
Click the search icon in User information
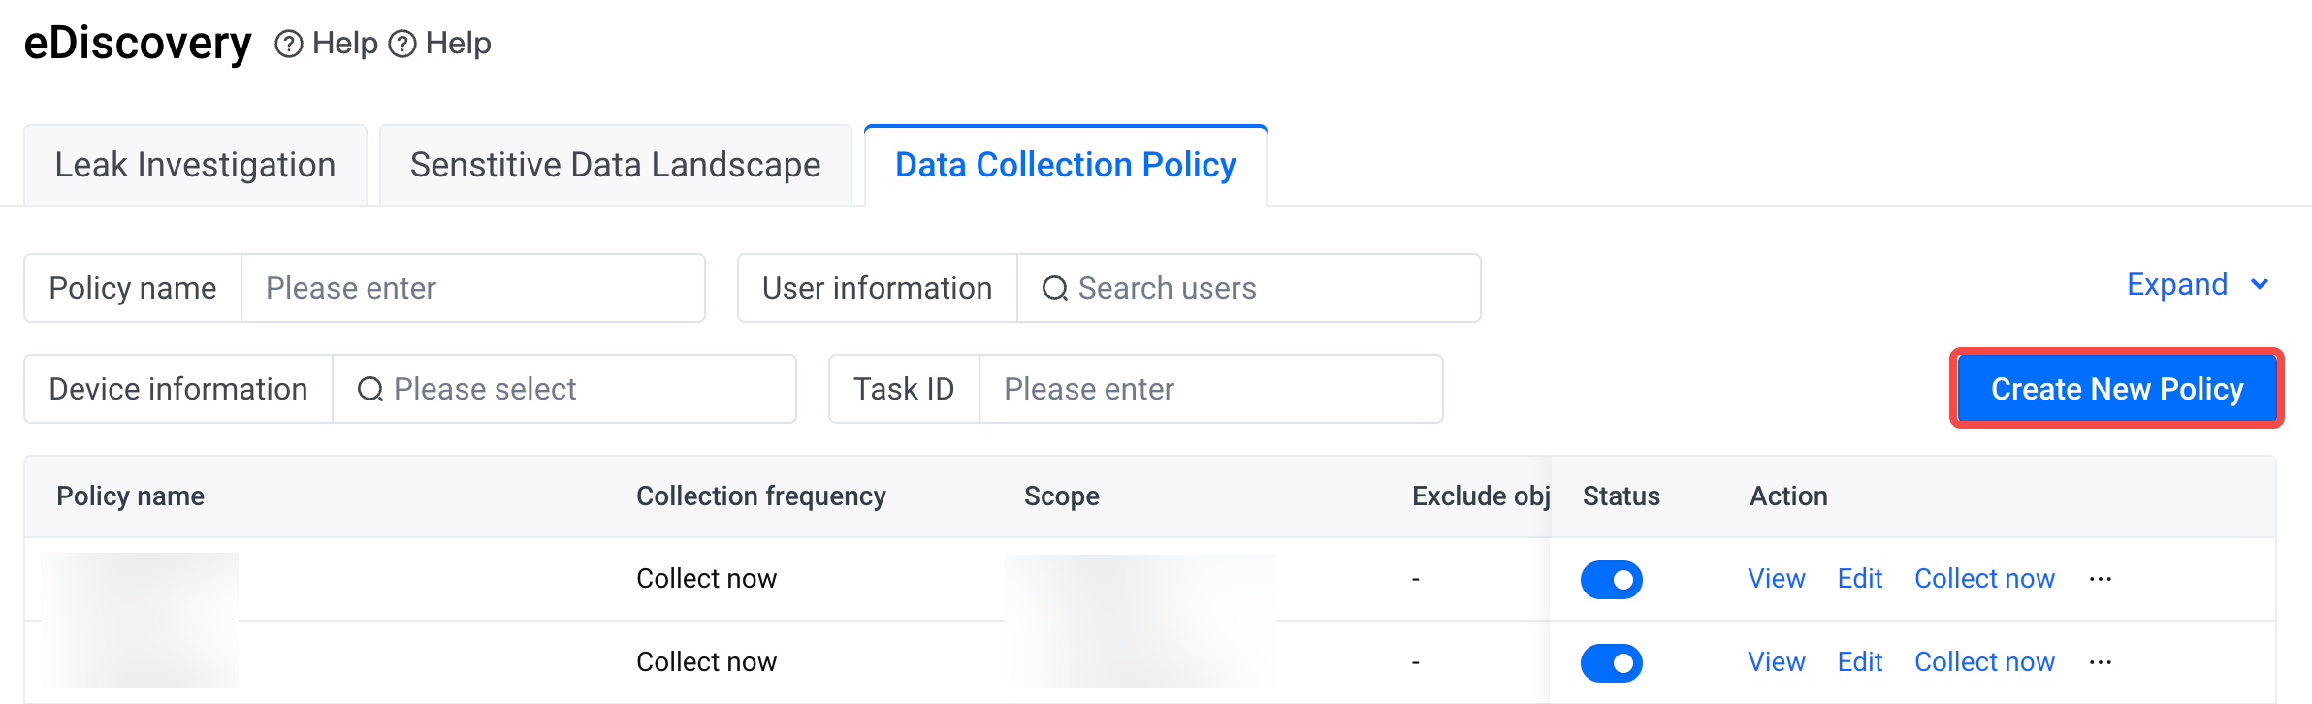point(1055,288)
